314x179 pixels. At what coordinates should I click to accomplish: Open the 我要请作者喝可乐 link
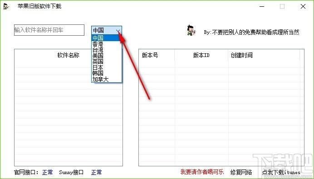click(202, 172)
